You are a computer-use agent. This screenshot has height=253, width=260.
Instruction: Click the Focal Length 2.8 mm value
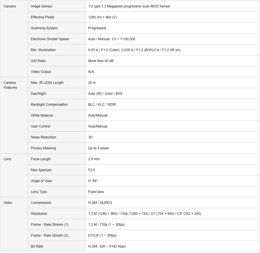pyautogui.click(x=94, y=159)
